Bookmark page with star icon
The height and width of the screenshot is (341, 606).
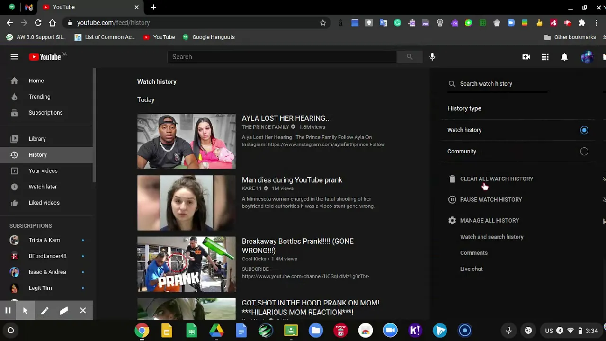[323, 23]
